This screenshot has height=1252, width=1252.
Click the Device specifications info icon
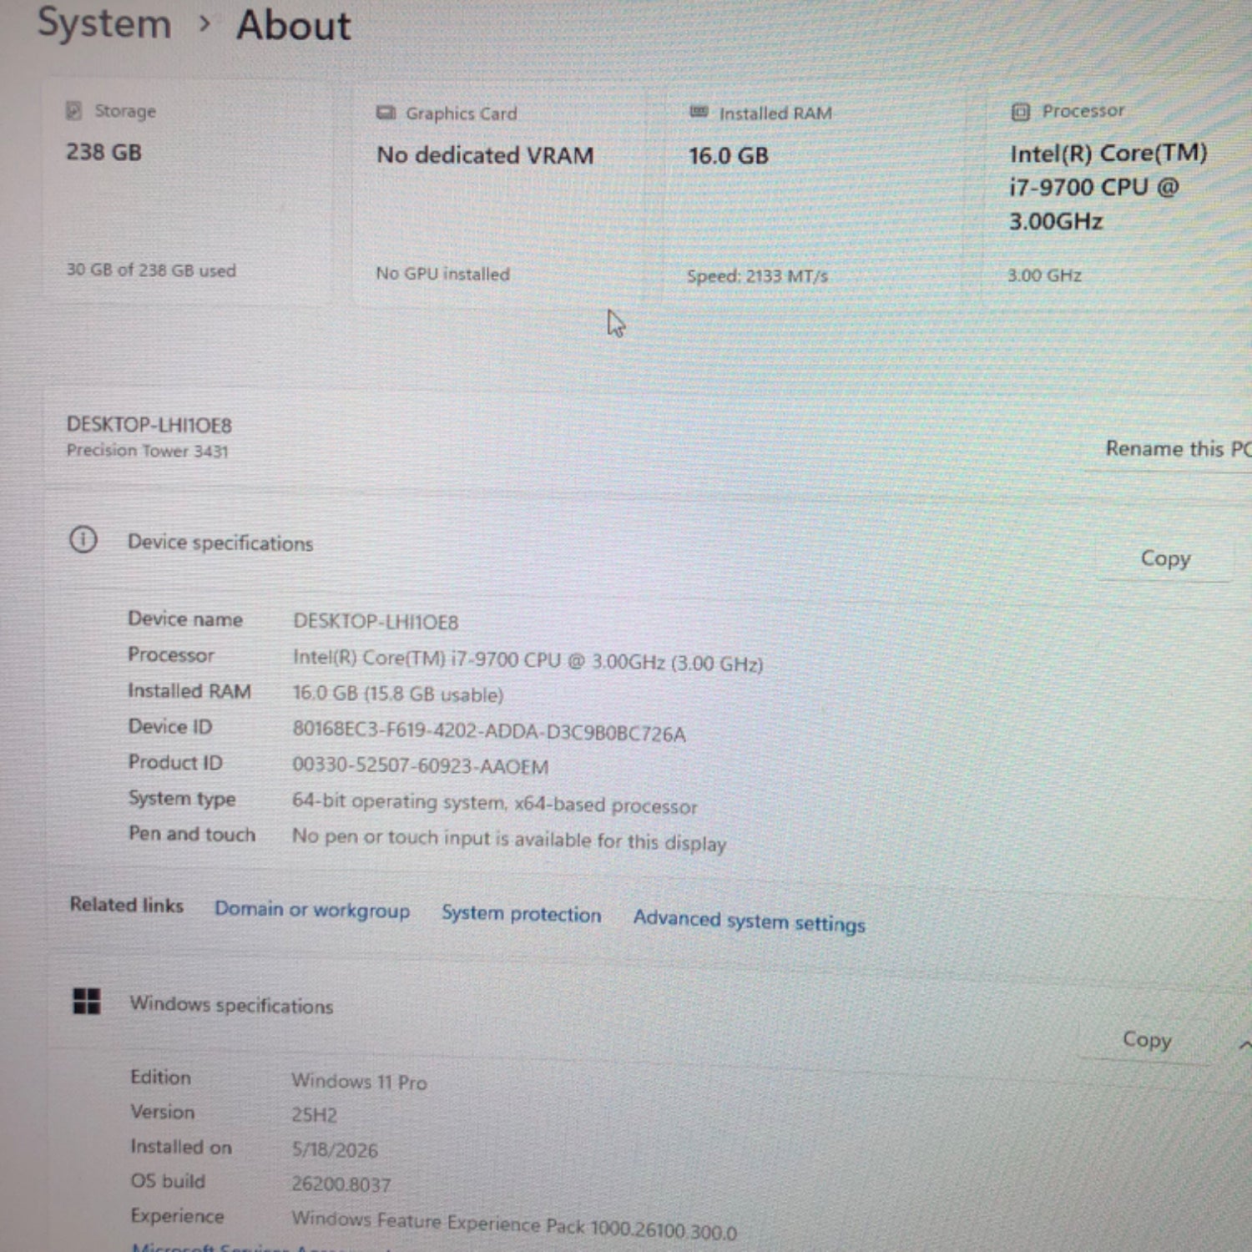(83, 540)
